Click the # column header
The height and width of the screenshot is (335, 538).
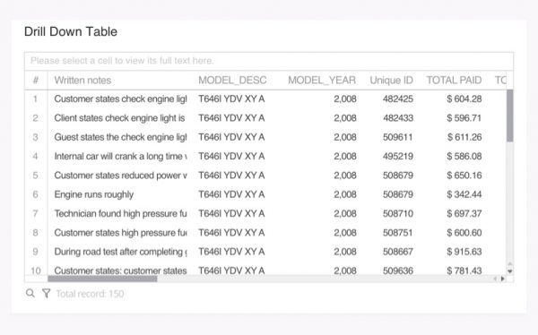[x=36, y=81]
